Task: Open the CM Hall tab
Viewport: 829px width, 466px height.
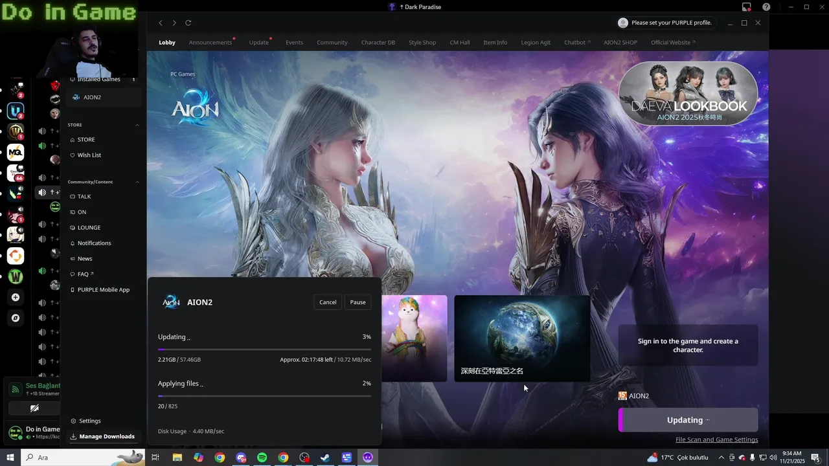Action: click(x=460, y=43)
